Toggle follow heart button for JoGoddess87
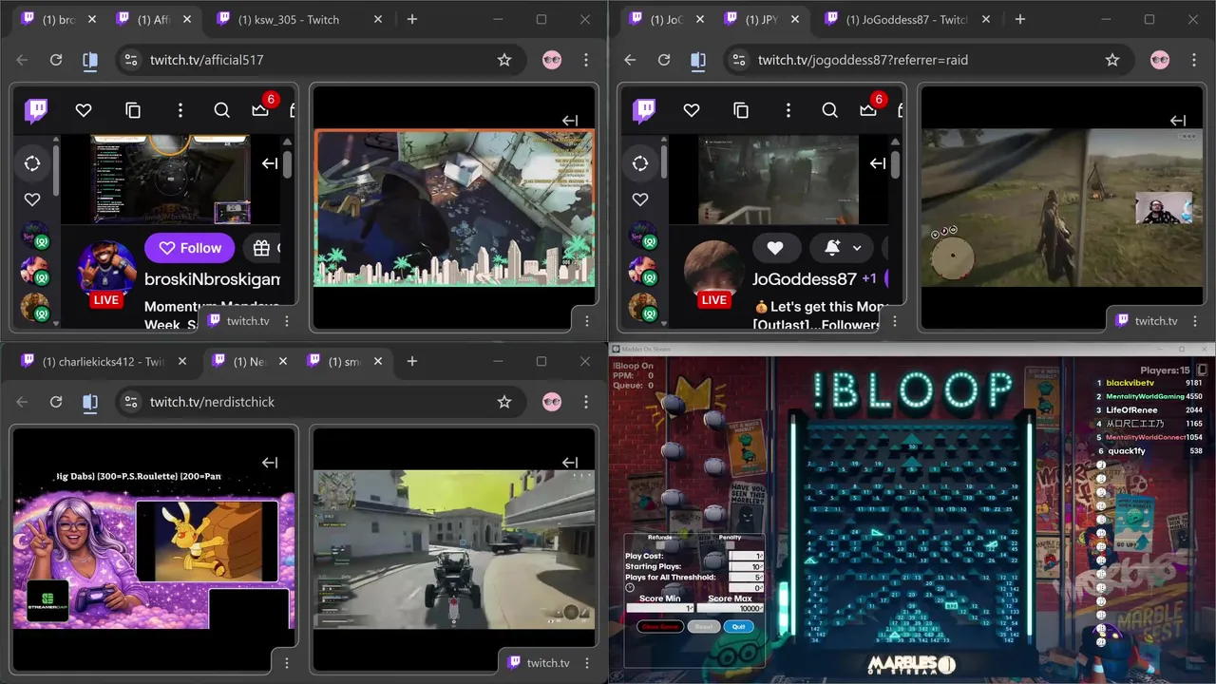 (x=775, y=248)
